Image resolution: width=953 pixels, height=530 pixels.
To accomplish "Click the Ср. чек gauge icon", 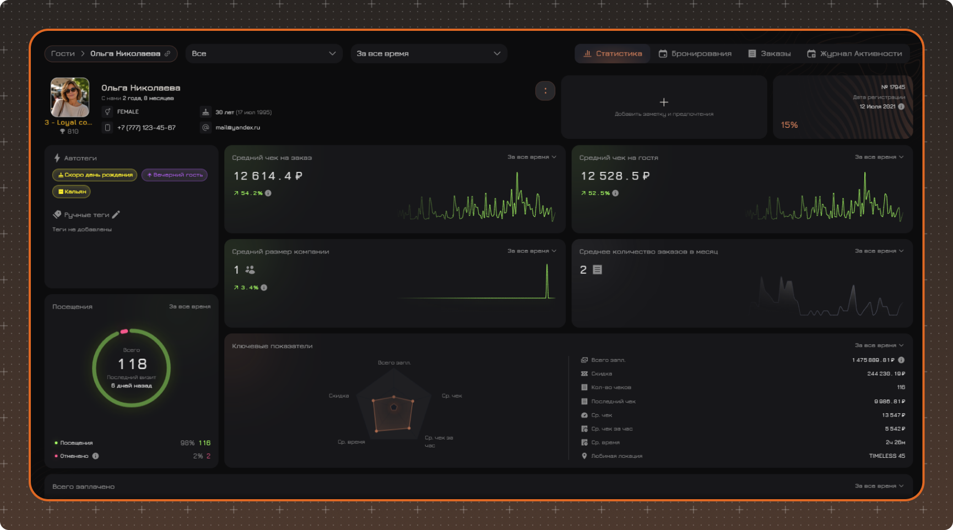I will (584, 415).
